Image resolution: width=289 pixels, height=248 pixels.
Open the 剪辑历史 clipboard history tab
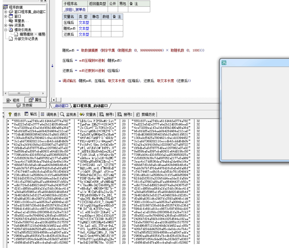pyautogui.click(x=146, y=114)
